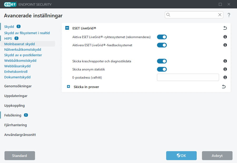
Task: Toggle off Skicka anonym statistik
Action: [x=162, y=69]
